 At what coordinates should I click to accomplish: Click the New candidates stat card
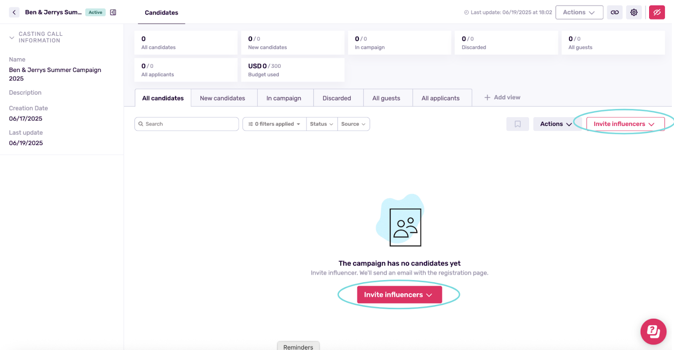pyautogui.click(x=293, y=43)
